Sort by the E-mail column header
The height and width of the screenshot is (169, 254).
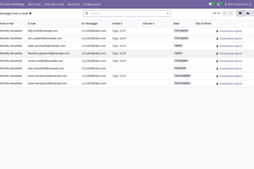click(32, 24)
